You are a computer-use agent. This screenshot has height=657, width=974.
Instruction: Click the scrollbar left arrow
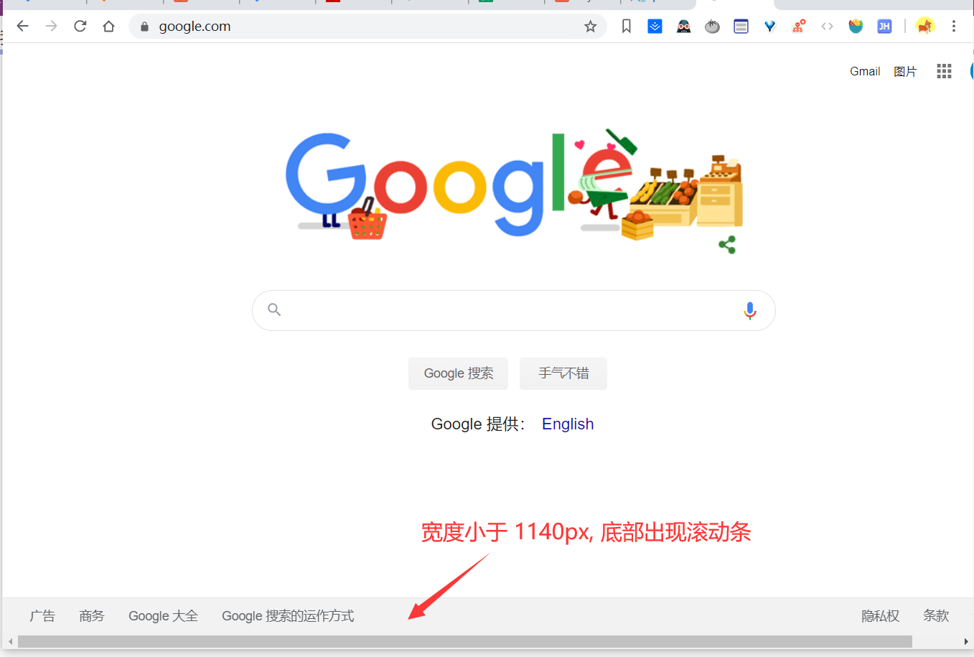click(10, 641)
